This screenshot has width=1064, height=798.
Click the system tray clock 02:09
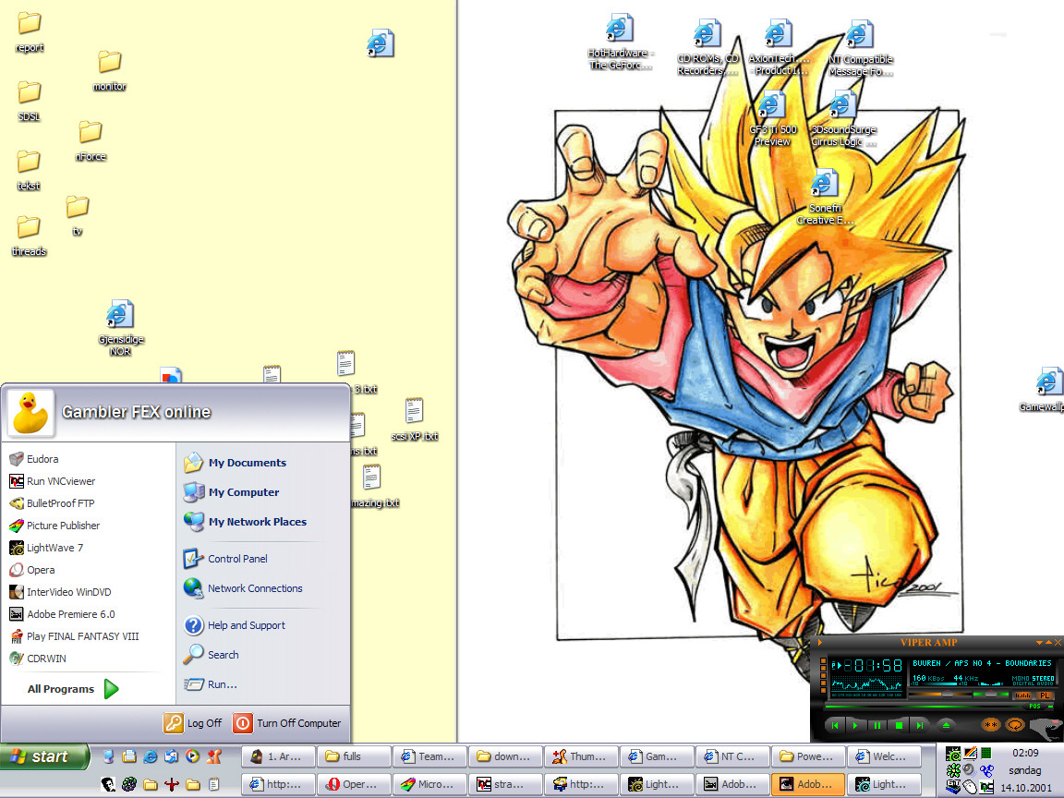pyautogui.click(x=1025, y=754)
